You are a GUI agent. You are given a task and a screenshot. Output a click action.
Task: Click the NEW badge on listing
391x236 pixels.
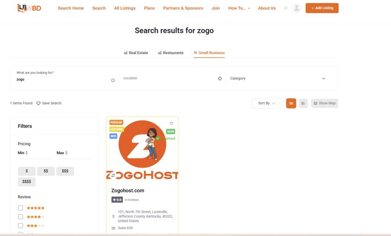coord(113,136)
